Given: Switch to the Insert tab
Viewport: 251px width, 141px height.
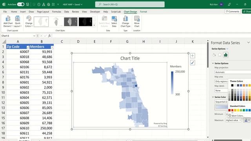Looking at the screenshot, I should pyautogui.click(x=23, y=12).
